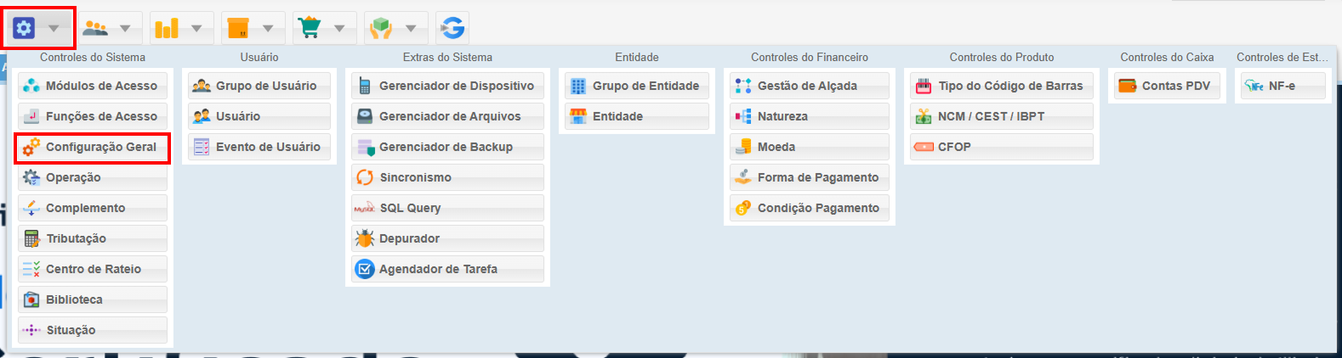
Task: Open the people/users toolbar icon
Action: 95,28
